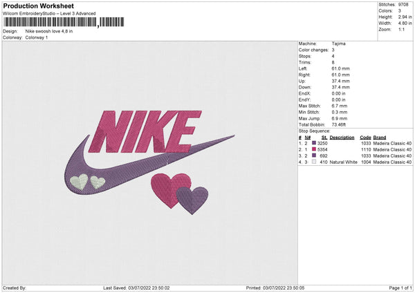
Task: Click the Max Jump value '6.9 mm'
Action: [340, 118]
